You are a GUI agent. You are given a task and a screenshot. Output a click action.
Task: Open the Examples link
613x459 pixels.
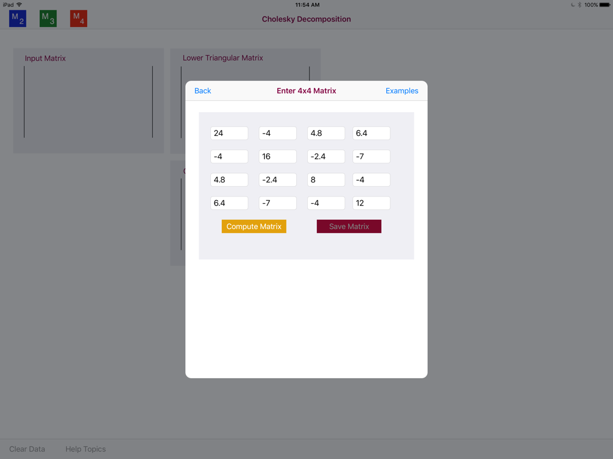click(402, 91)
